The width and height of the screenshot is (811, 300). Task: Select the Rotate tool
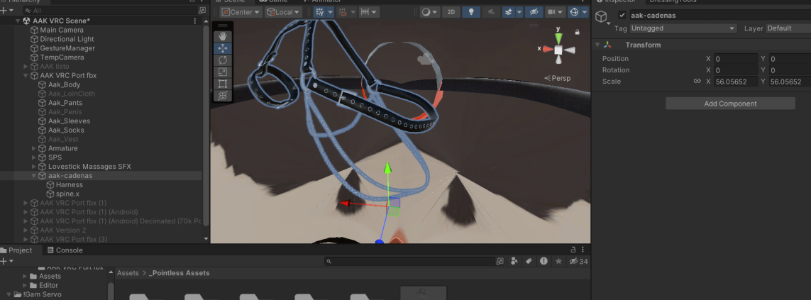(x=223, y=60)
